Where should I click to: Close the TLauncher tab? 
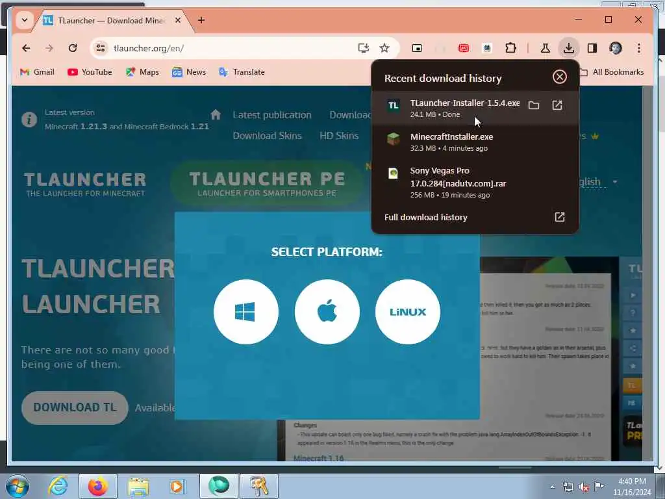(x=178, y=20)
